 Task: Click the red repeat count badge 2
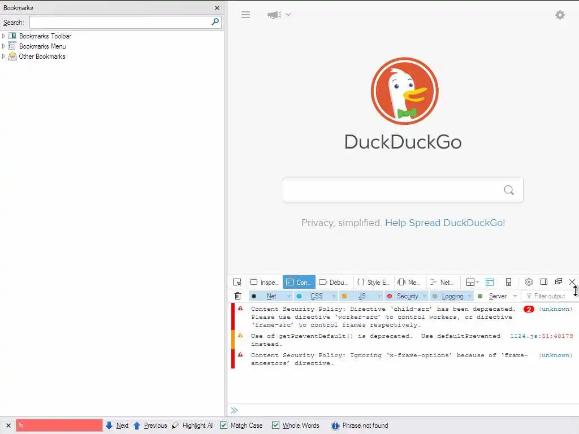pos(529,309)
